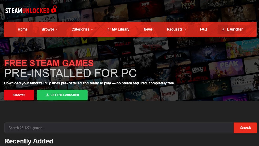Click the FREE STEAM GAMES headline
The image size is (259, 146).
point(49,63)
